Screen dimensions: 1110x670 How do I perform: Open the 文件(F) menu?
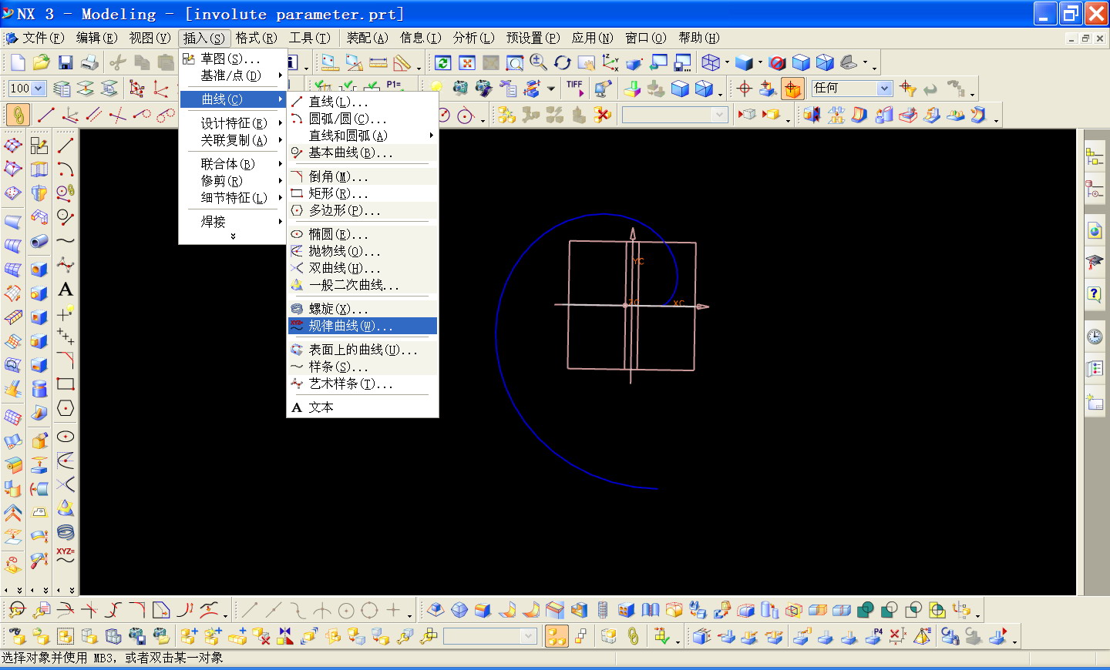pos(42,38)
